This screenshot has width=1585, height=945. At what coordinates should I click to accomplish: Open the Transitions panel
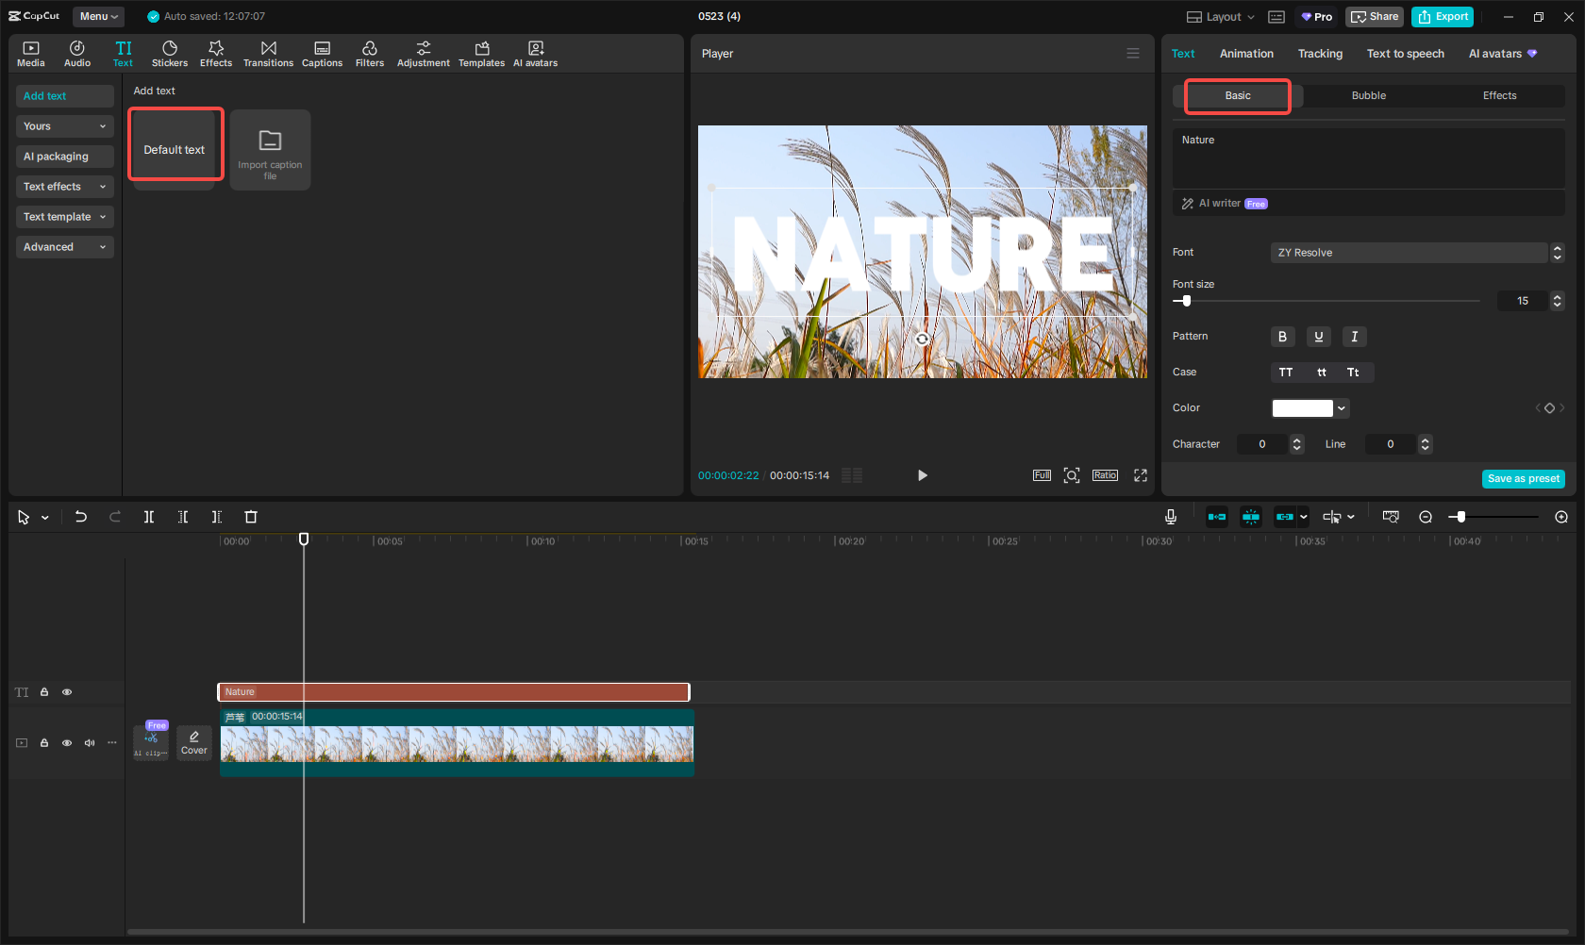coord(268,52)
